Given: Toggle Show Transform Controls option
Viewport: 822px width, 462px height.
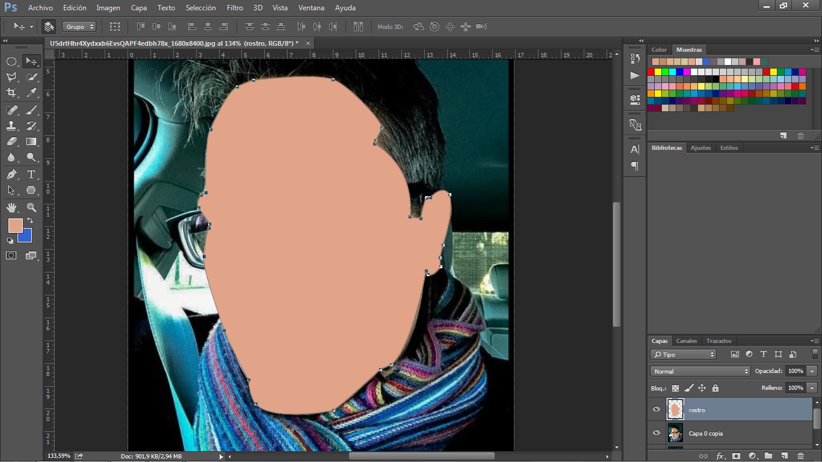Looking at the screenshot, I should 115,26.
